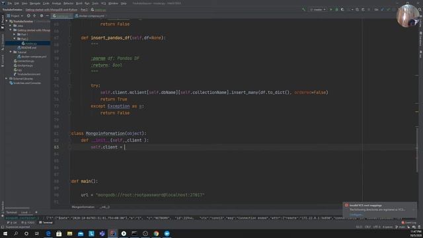Open the File menu
The width and height of the screenshot is (423, 238).
(10, 3)
